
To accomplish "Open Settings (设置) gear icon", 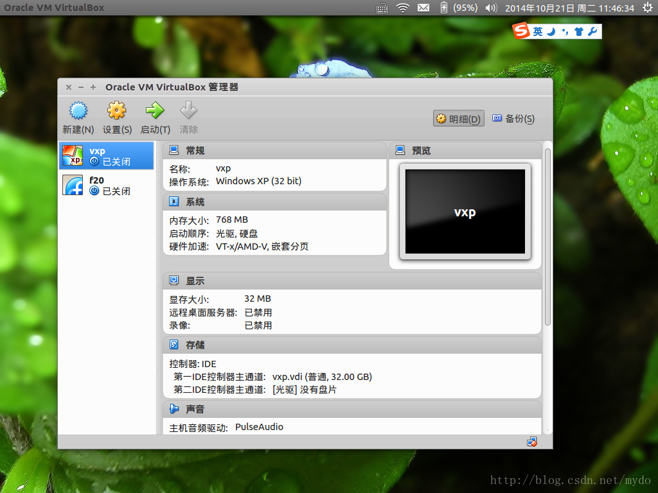I will (x=117, y=110).
